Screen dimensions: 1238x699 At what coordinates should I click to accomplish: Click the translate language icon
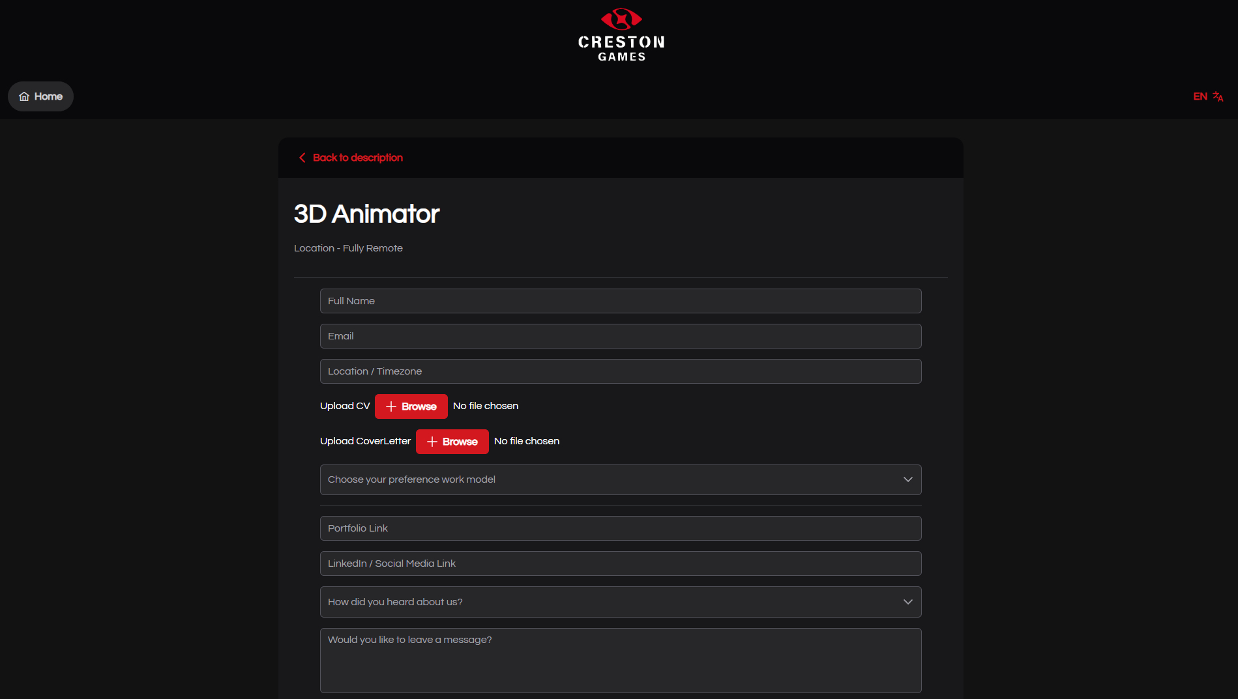tap(1217, 96)
